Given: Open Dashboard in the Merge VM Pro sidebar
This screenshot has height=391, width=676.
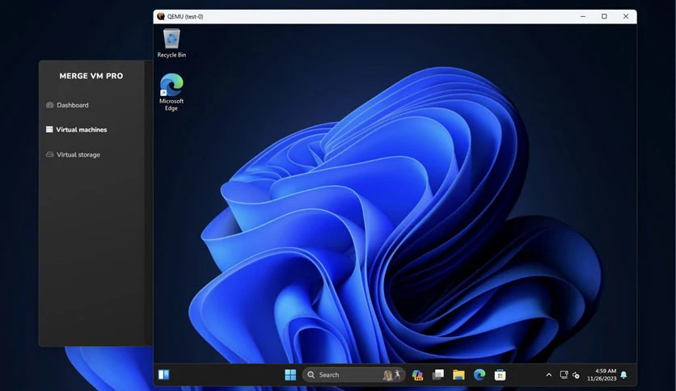Looking at the screenshot, I should 67,105.
